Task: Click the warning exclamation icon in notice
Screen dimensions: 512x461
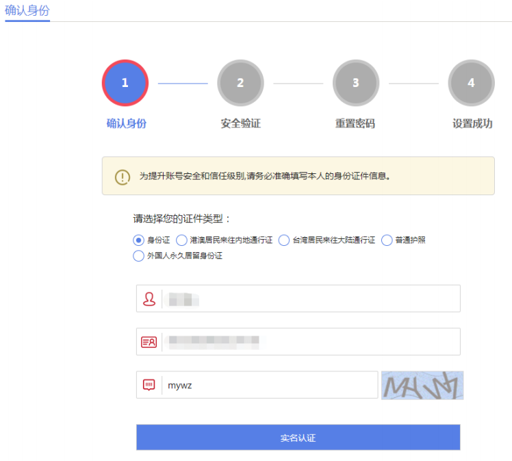Action: click(122, 176)
